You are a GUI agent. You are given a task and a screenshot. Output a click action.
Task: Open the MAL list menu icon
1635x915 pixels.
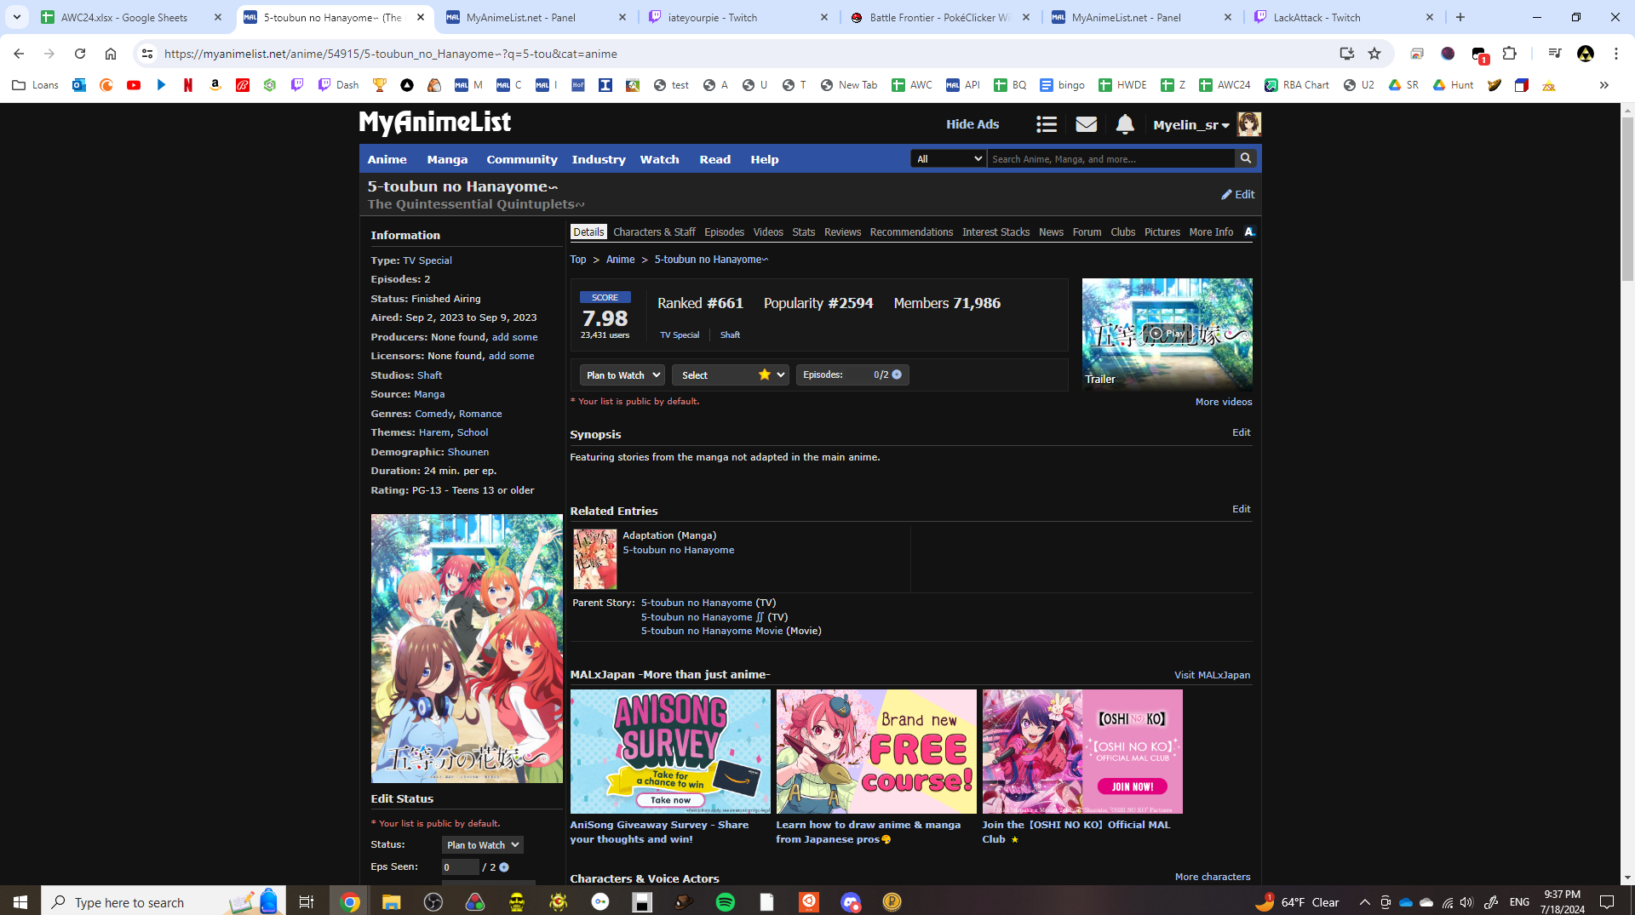(1047, 124)
